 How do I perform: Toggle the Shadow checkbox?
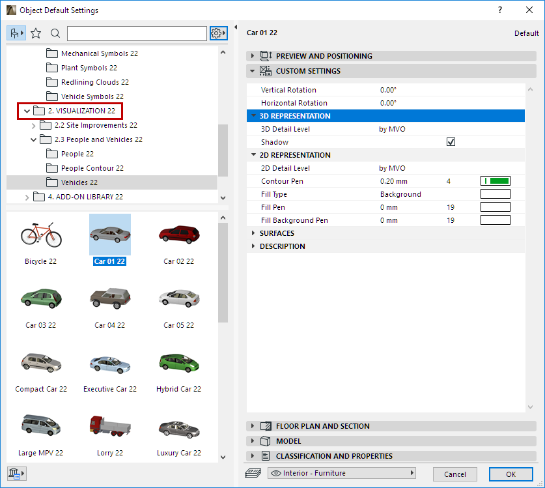pos(451,142)
